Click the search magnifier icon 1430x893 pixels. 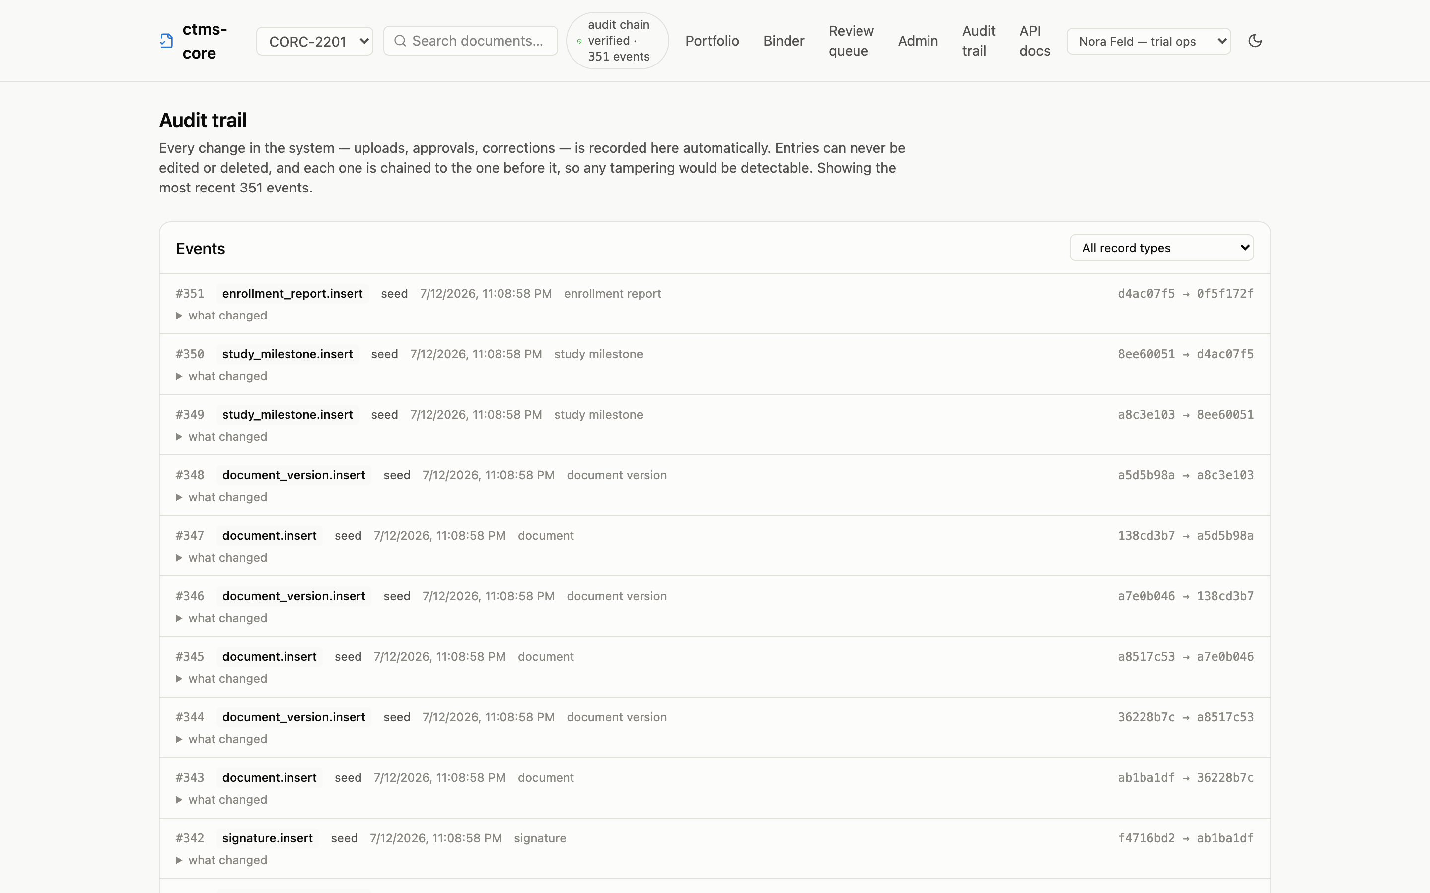(400, 41)
